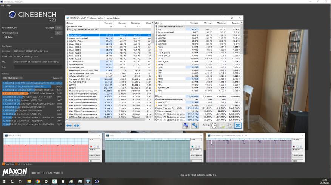
Task: Click the blue X close sensors icon
Action: click(x=238, y=126)
